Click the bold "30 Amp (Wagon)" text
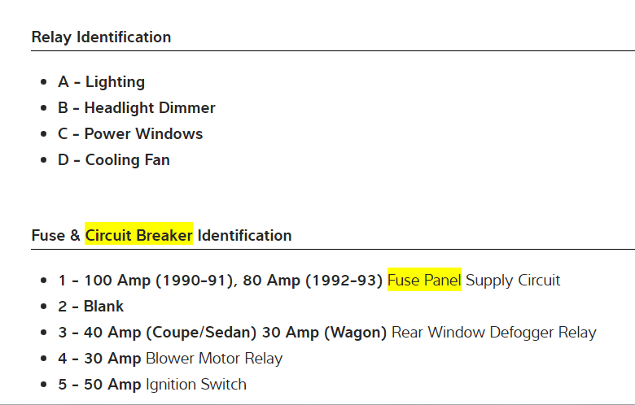The height and width of the screenshot is (405, 635). pyautogui.click(x=333, y=333)
